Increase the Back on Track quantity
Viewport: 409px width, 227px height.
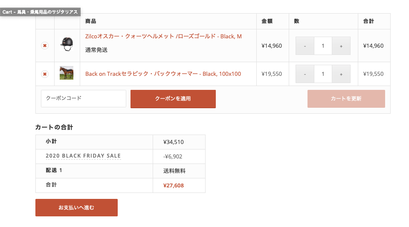341,74
